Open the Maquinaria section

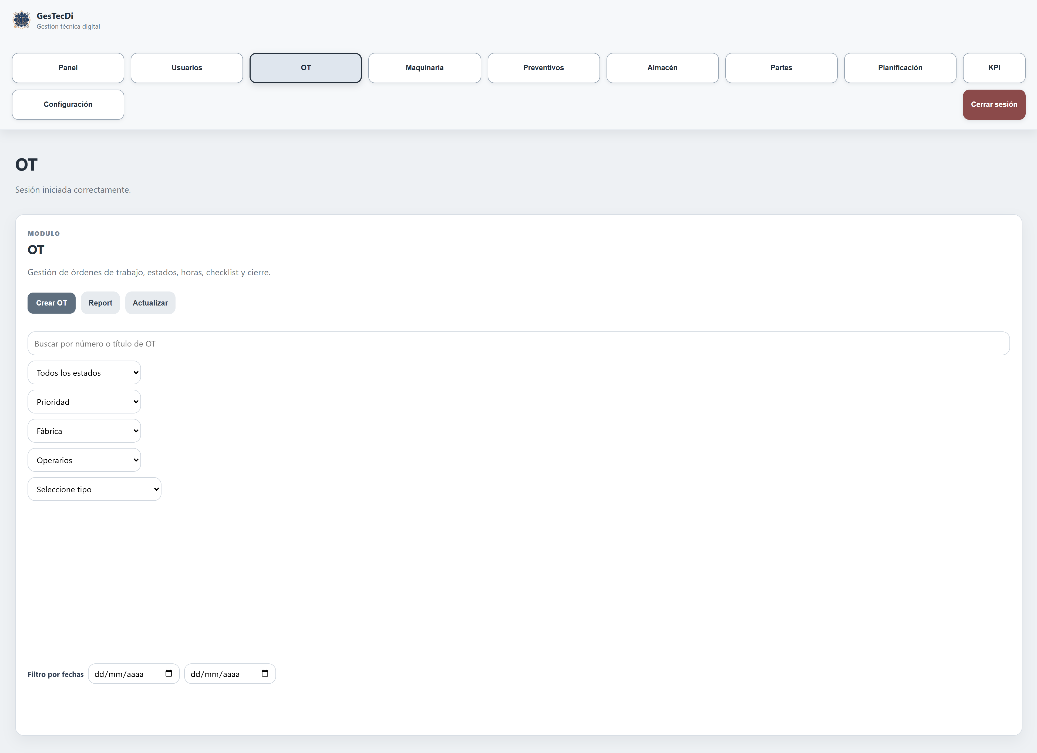[x=424, y=68]
